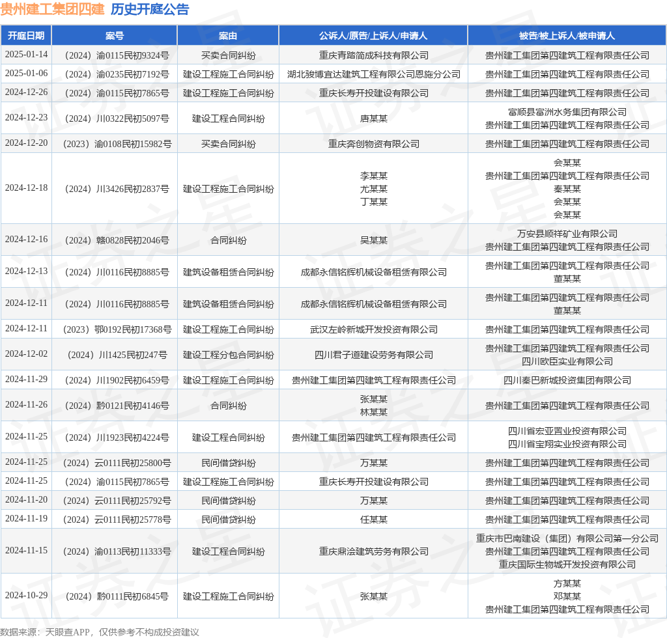Select case number (2024)黔0111民初6845号
This screenshot has height=638, width=667.
pos(117,597)
